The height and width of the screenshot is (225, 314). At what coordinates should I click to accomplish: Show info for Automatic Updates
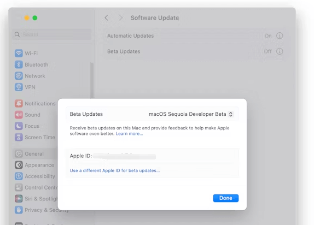point(280,36)
